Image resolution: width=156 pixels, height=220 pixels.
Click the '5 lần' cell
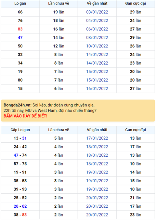(x=58, y=138)
